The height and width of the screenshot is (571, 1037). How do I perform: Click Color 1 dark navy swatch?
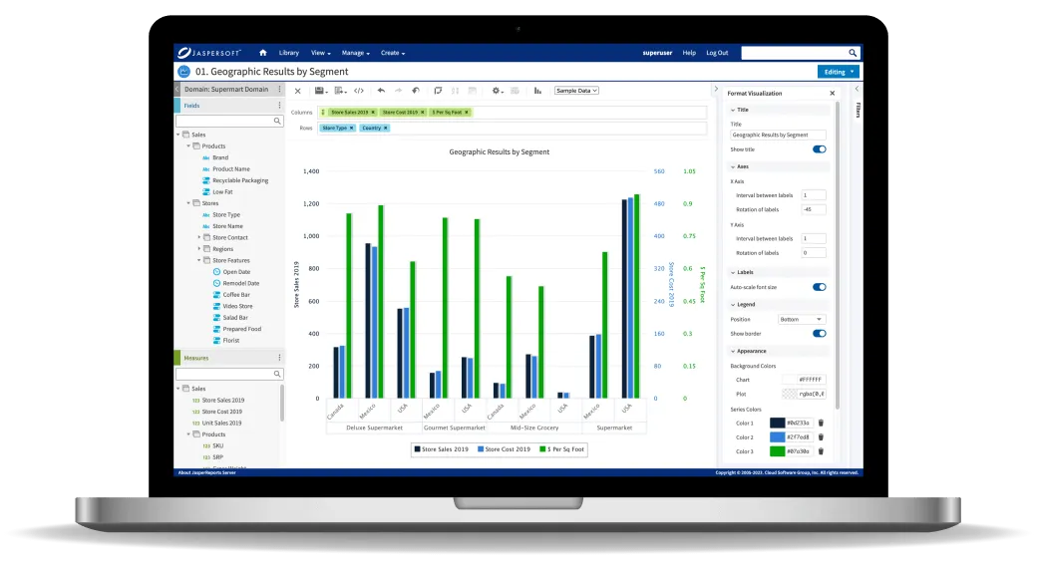[x=777, y=423]
